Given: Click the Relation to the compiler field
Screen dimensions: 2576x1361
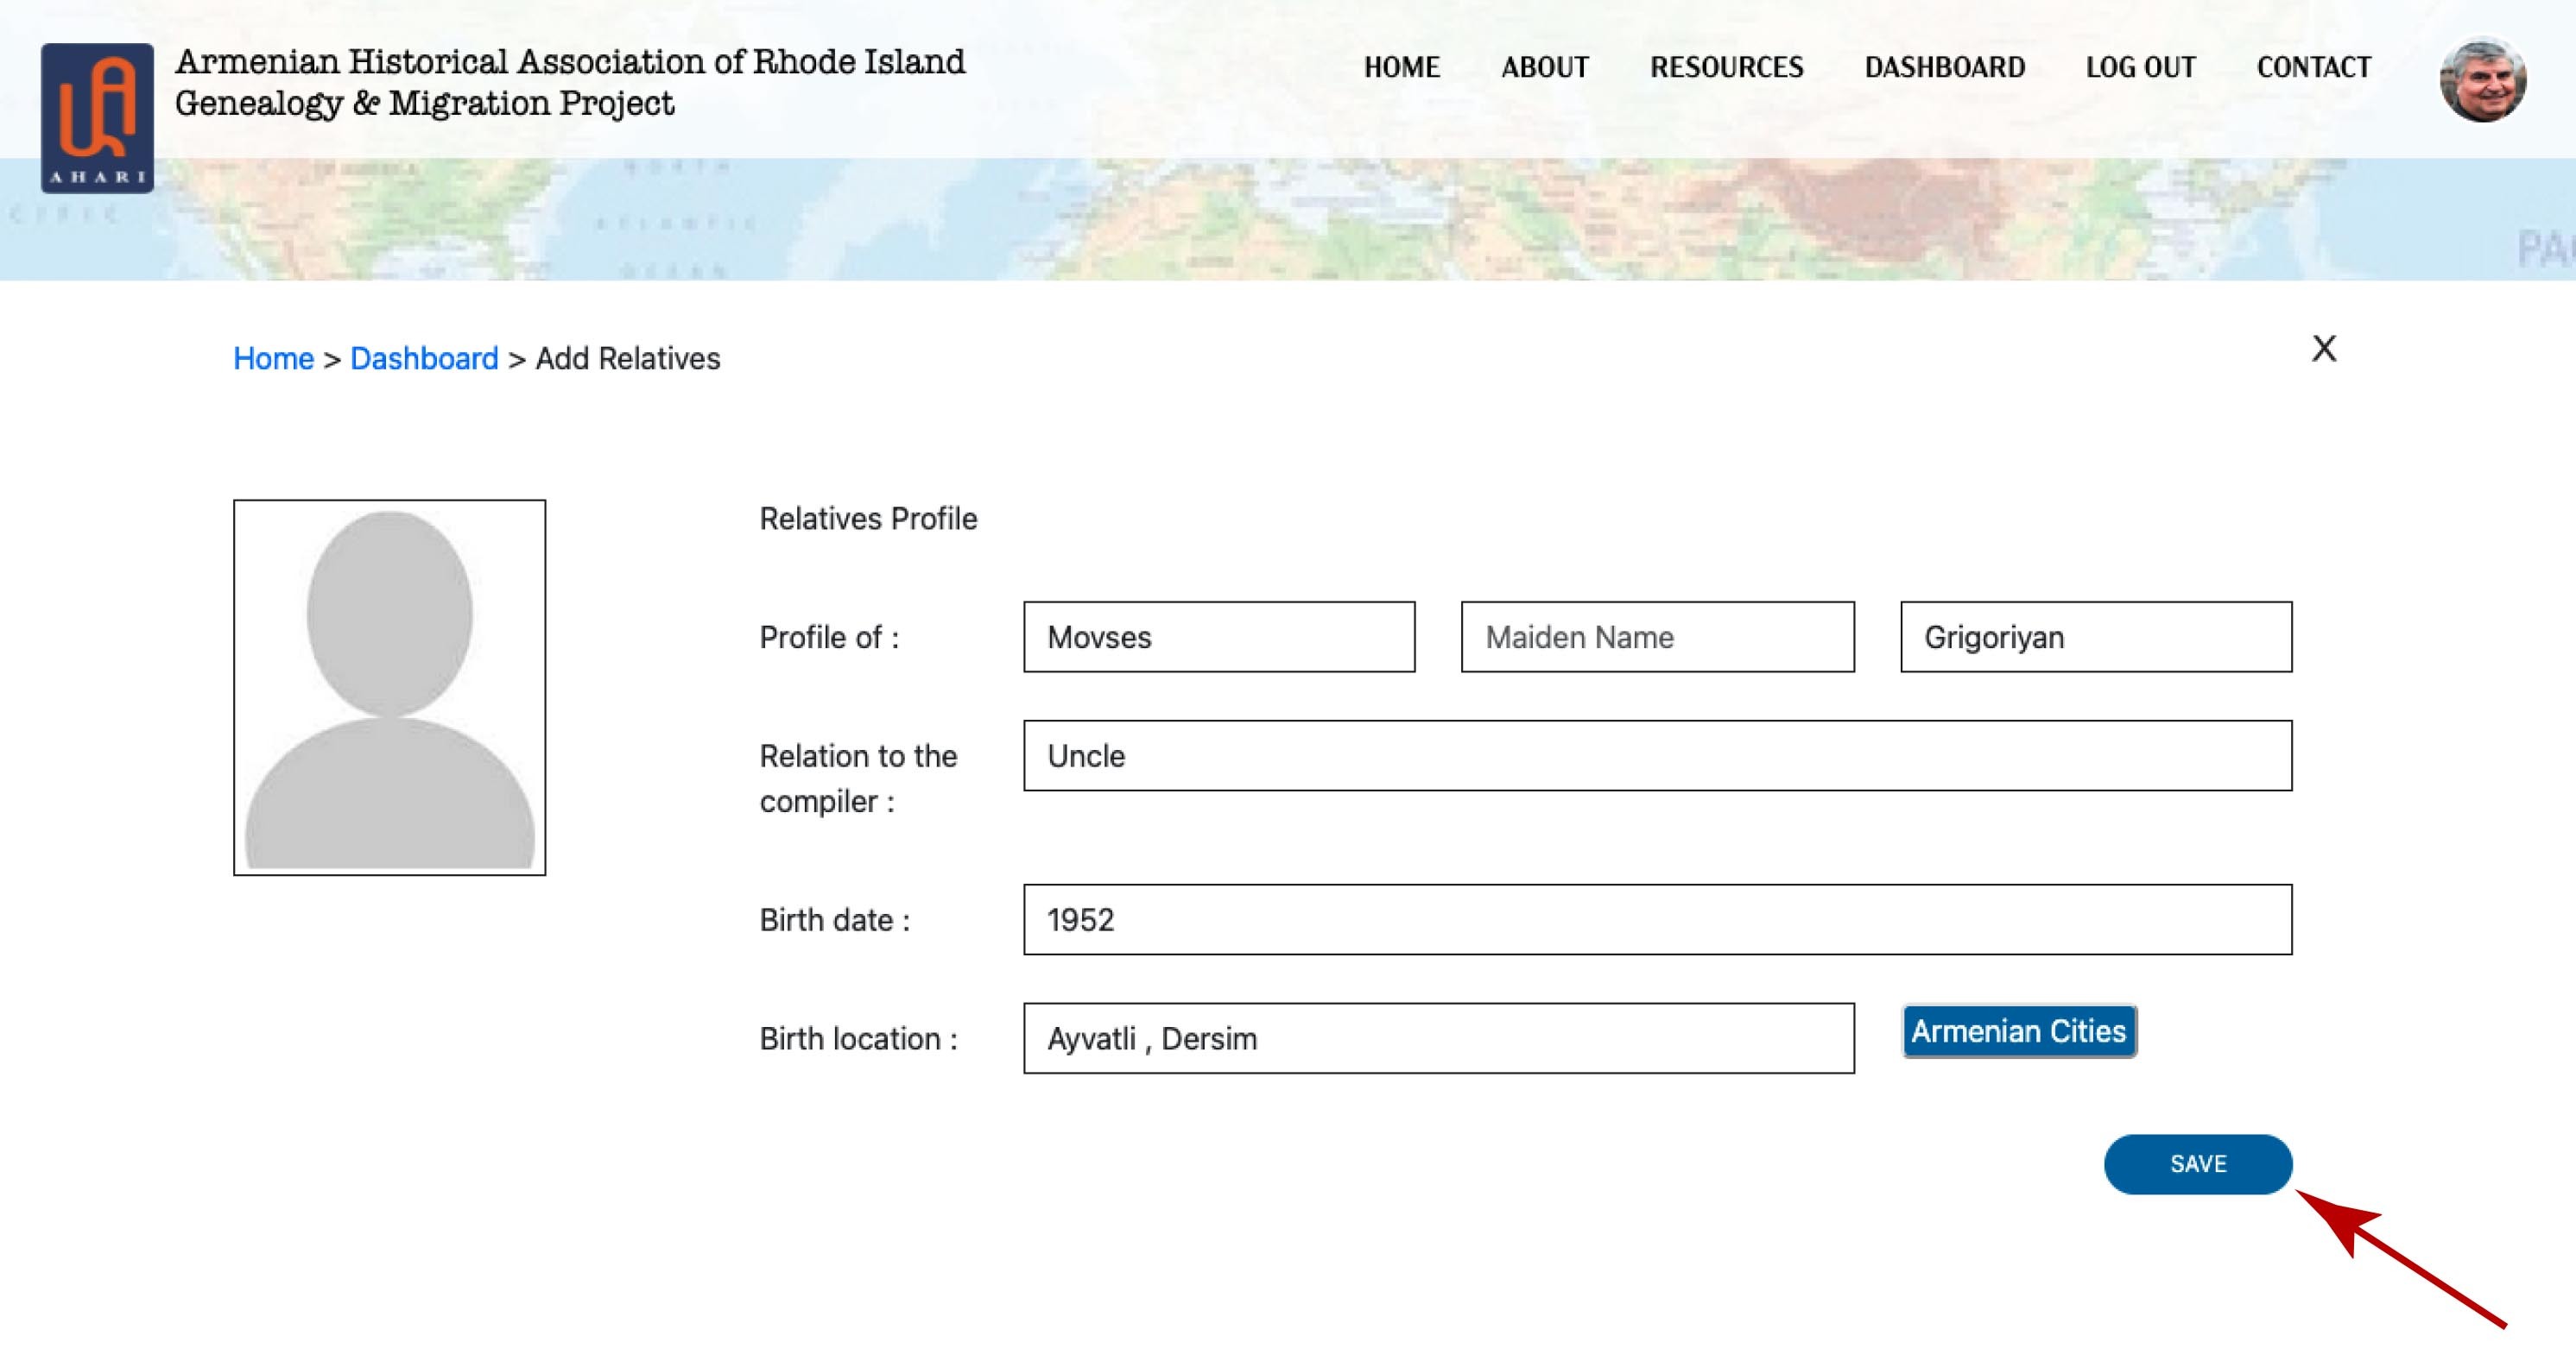Looking at the screenshot, I should (1657, 755).
